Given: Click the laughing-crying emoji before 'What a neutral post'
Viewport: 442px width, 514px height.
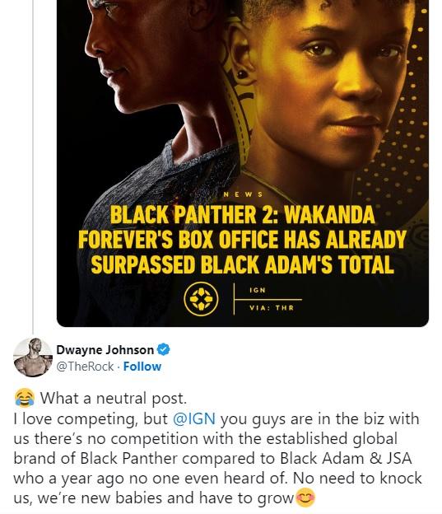Looking at the screenshot, I should click(x=25, y=397).
